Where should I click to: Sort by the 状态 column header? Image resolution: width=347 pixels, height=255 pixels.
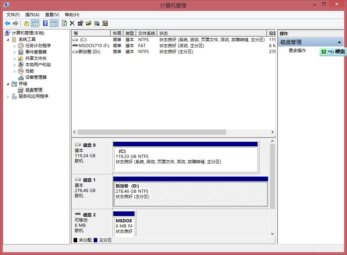[x=212, y=33]
